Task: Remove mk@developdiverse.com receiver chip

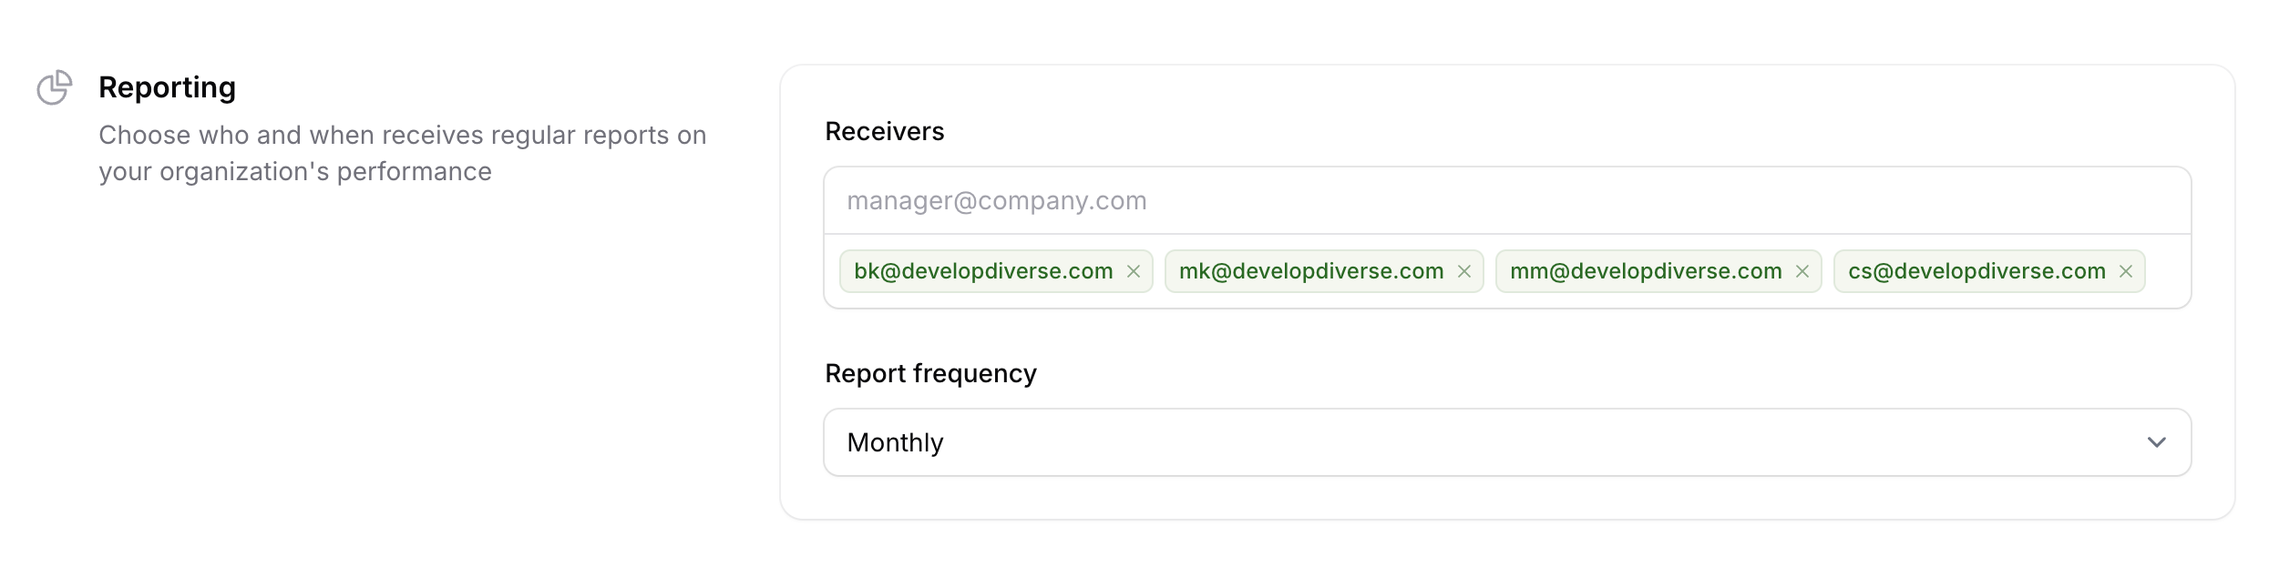Action: (1464, 271)
